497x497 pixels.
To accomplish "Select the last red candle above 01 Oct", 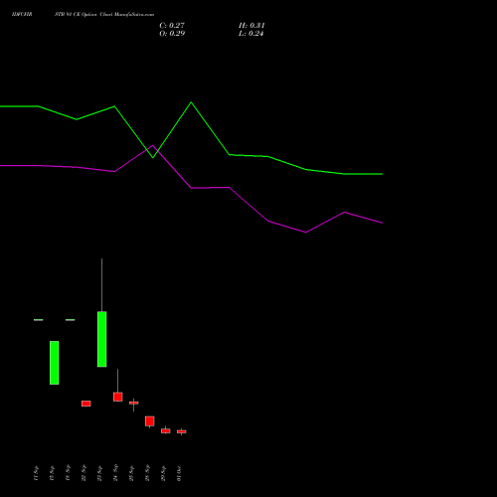I will (182, 431).
